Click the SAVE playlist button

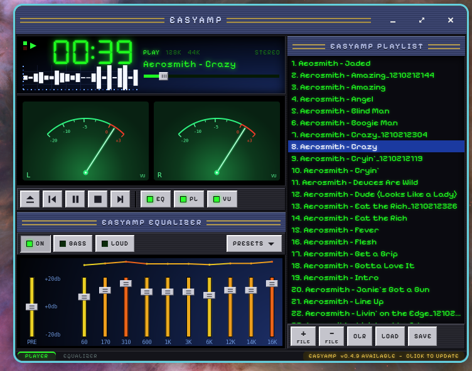[422, 337]
